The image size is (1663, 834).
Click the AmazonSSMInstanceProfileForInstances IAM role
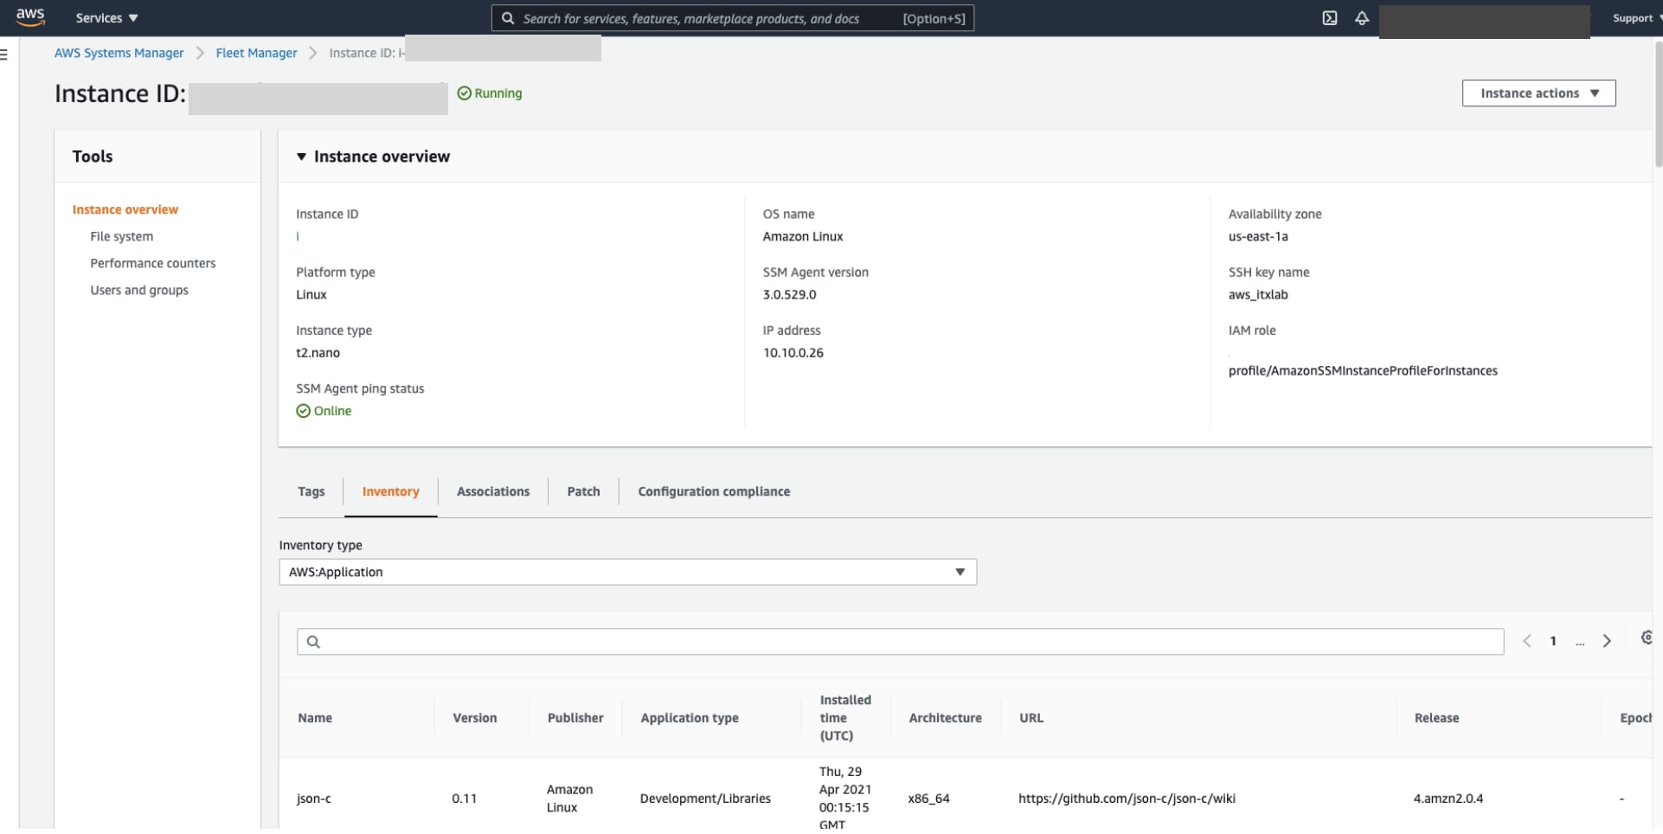click(x=1363, y=371)
